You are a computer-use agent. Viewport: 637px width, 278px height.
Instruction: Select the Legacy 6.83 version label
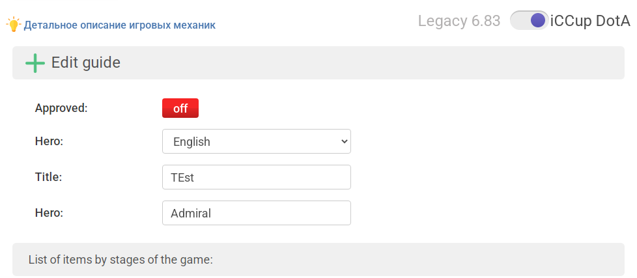459,21
